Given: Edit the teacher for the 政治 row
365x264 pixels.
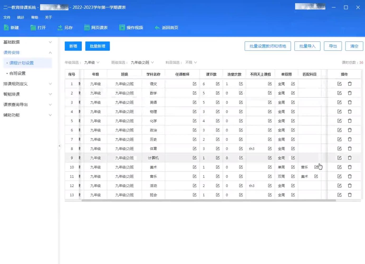Looking at the screenshot, I should pos(194,130).
